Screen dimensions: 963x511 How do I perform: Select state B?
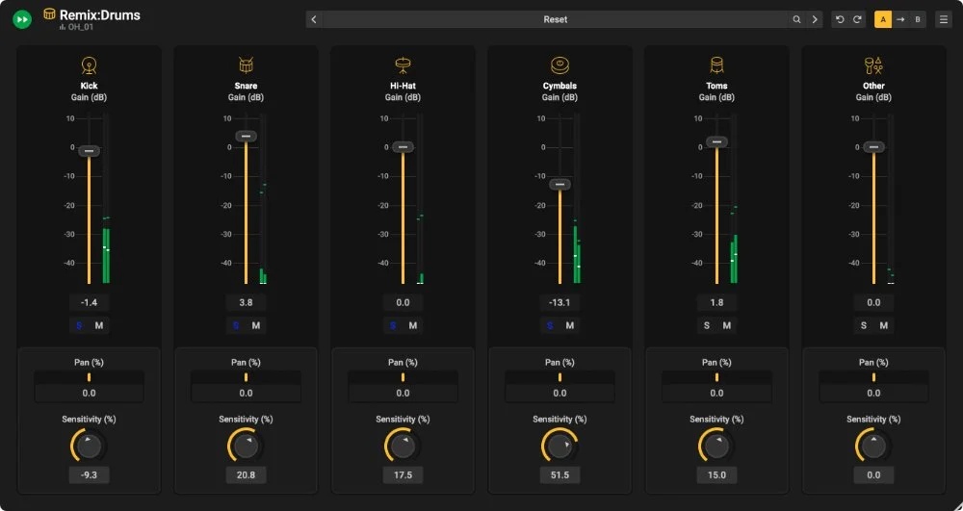coord(918,19)
